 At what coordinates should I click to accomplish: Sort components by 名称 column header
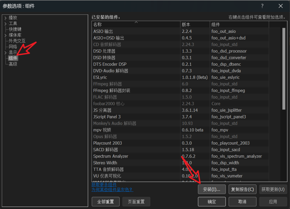[136, 25]
